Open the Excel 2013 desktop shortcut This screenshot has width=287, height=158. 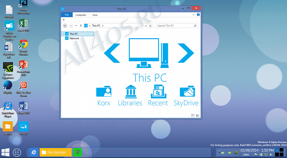click(x=23, y=25)
